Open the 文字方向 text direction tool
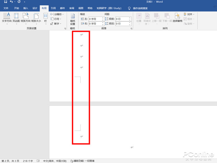This screenshot has height=163, width=217. click(x=7, y=18)
